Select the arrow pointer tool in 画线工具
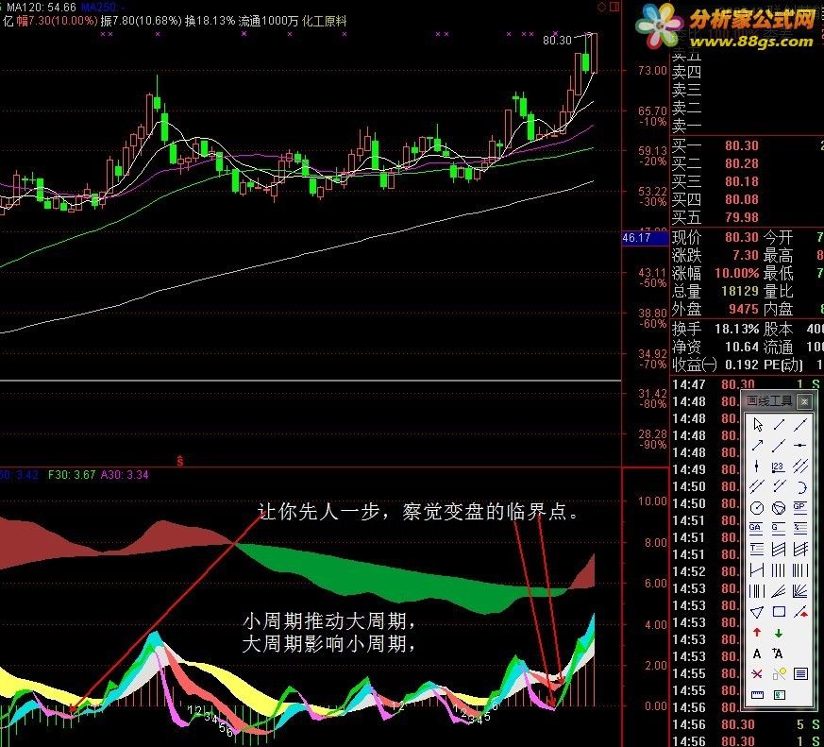824x747 pixels. point(758,425)
